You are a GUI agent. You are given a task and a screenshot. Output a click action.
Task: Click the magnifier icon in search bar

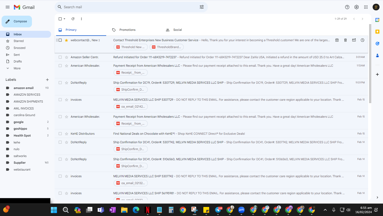coord(60,7)
